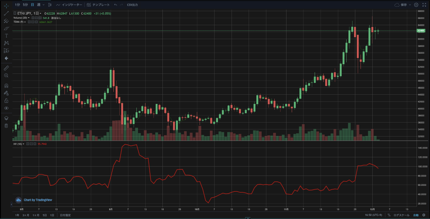Expand the timeframe dropdown next to 週

tap(43, 5)
